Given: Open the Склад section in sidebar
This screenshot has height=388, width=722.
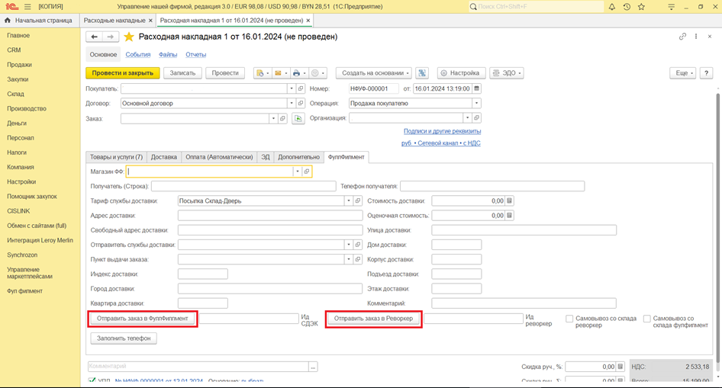Looking at the screenshot, I should click(16, 94).
